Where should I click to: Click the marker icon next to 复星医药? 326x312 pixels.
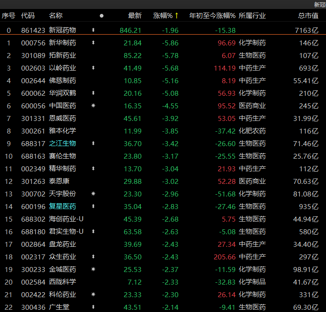tap(94, 206)
